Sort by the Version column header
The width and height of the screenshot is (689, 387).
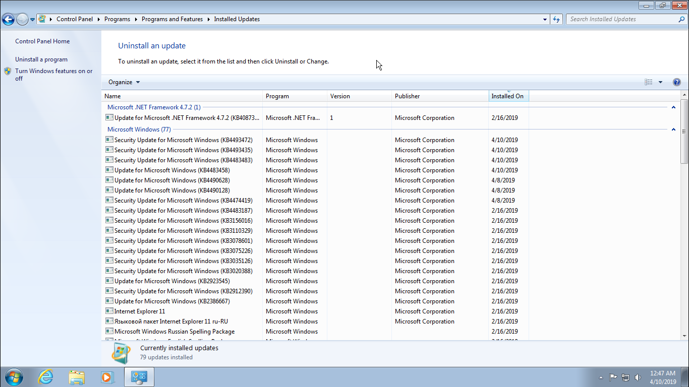coord(360,96)
